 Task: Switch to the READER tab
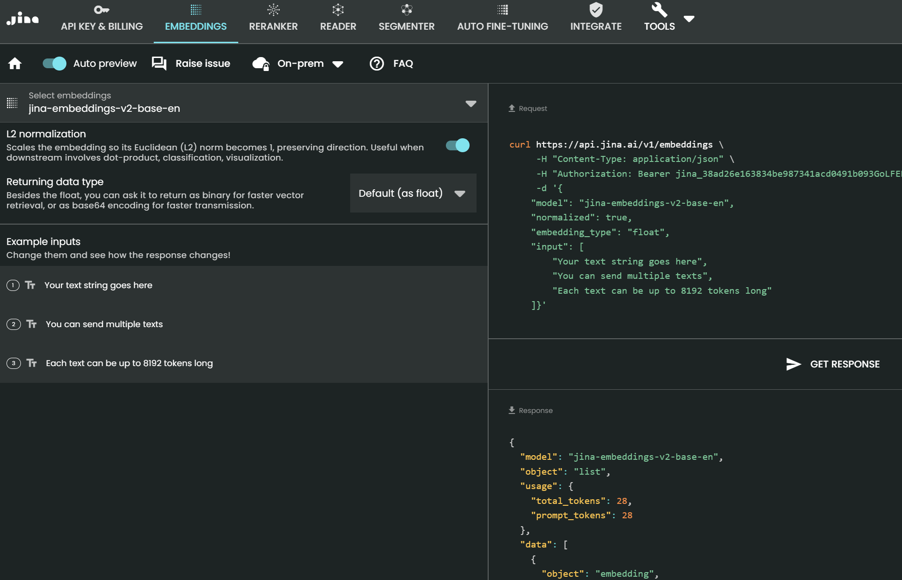point(338,21)
